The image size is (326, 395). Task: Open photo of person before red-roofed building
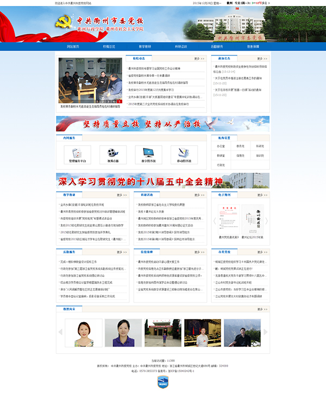pos(163,333)
